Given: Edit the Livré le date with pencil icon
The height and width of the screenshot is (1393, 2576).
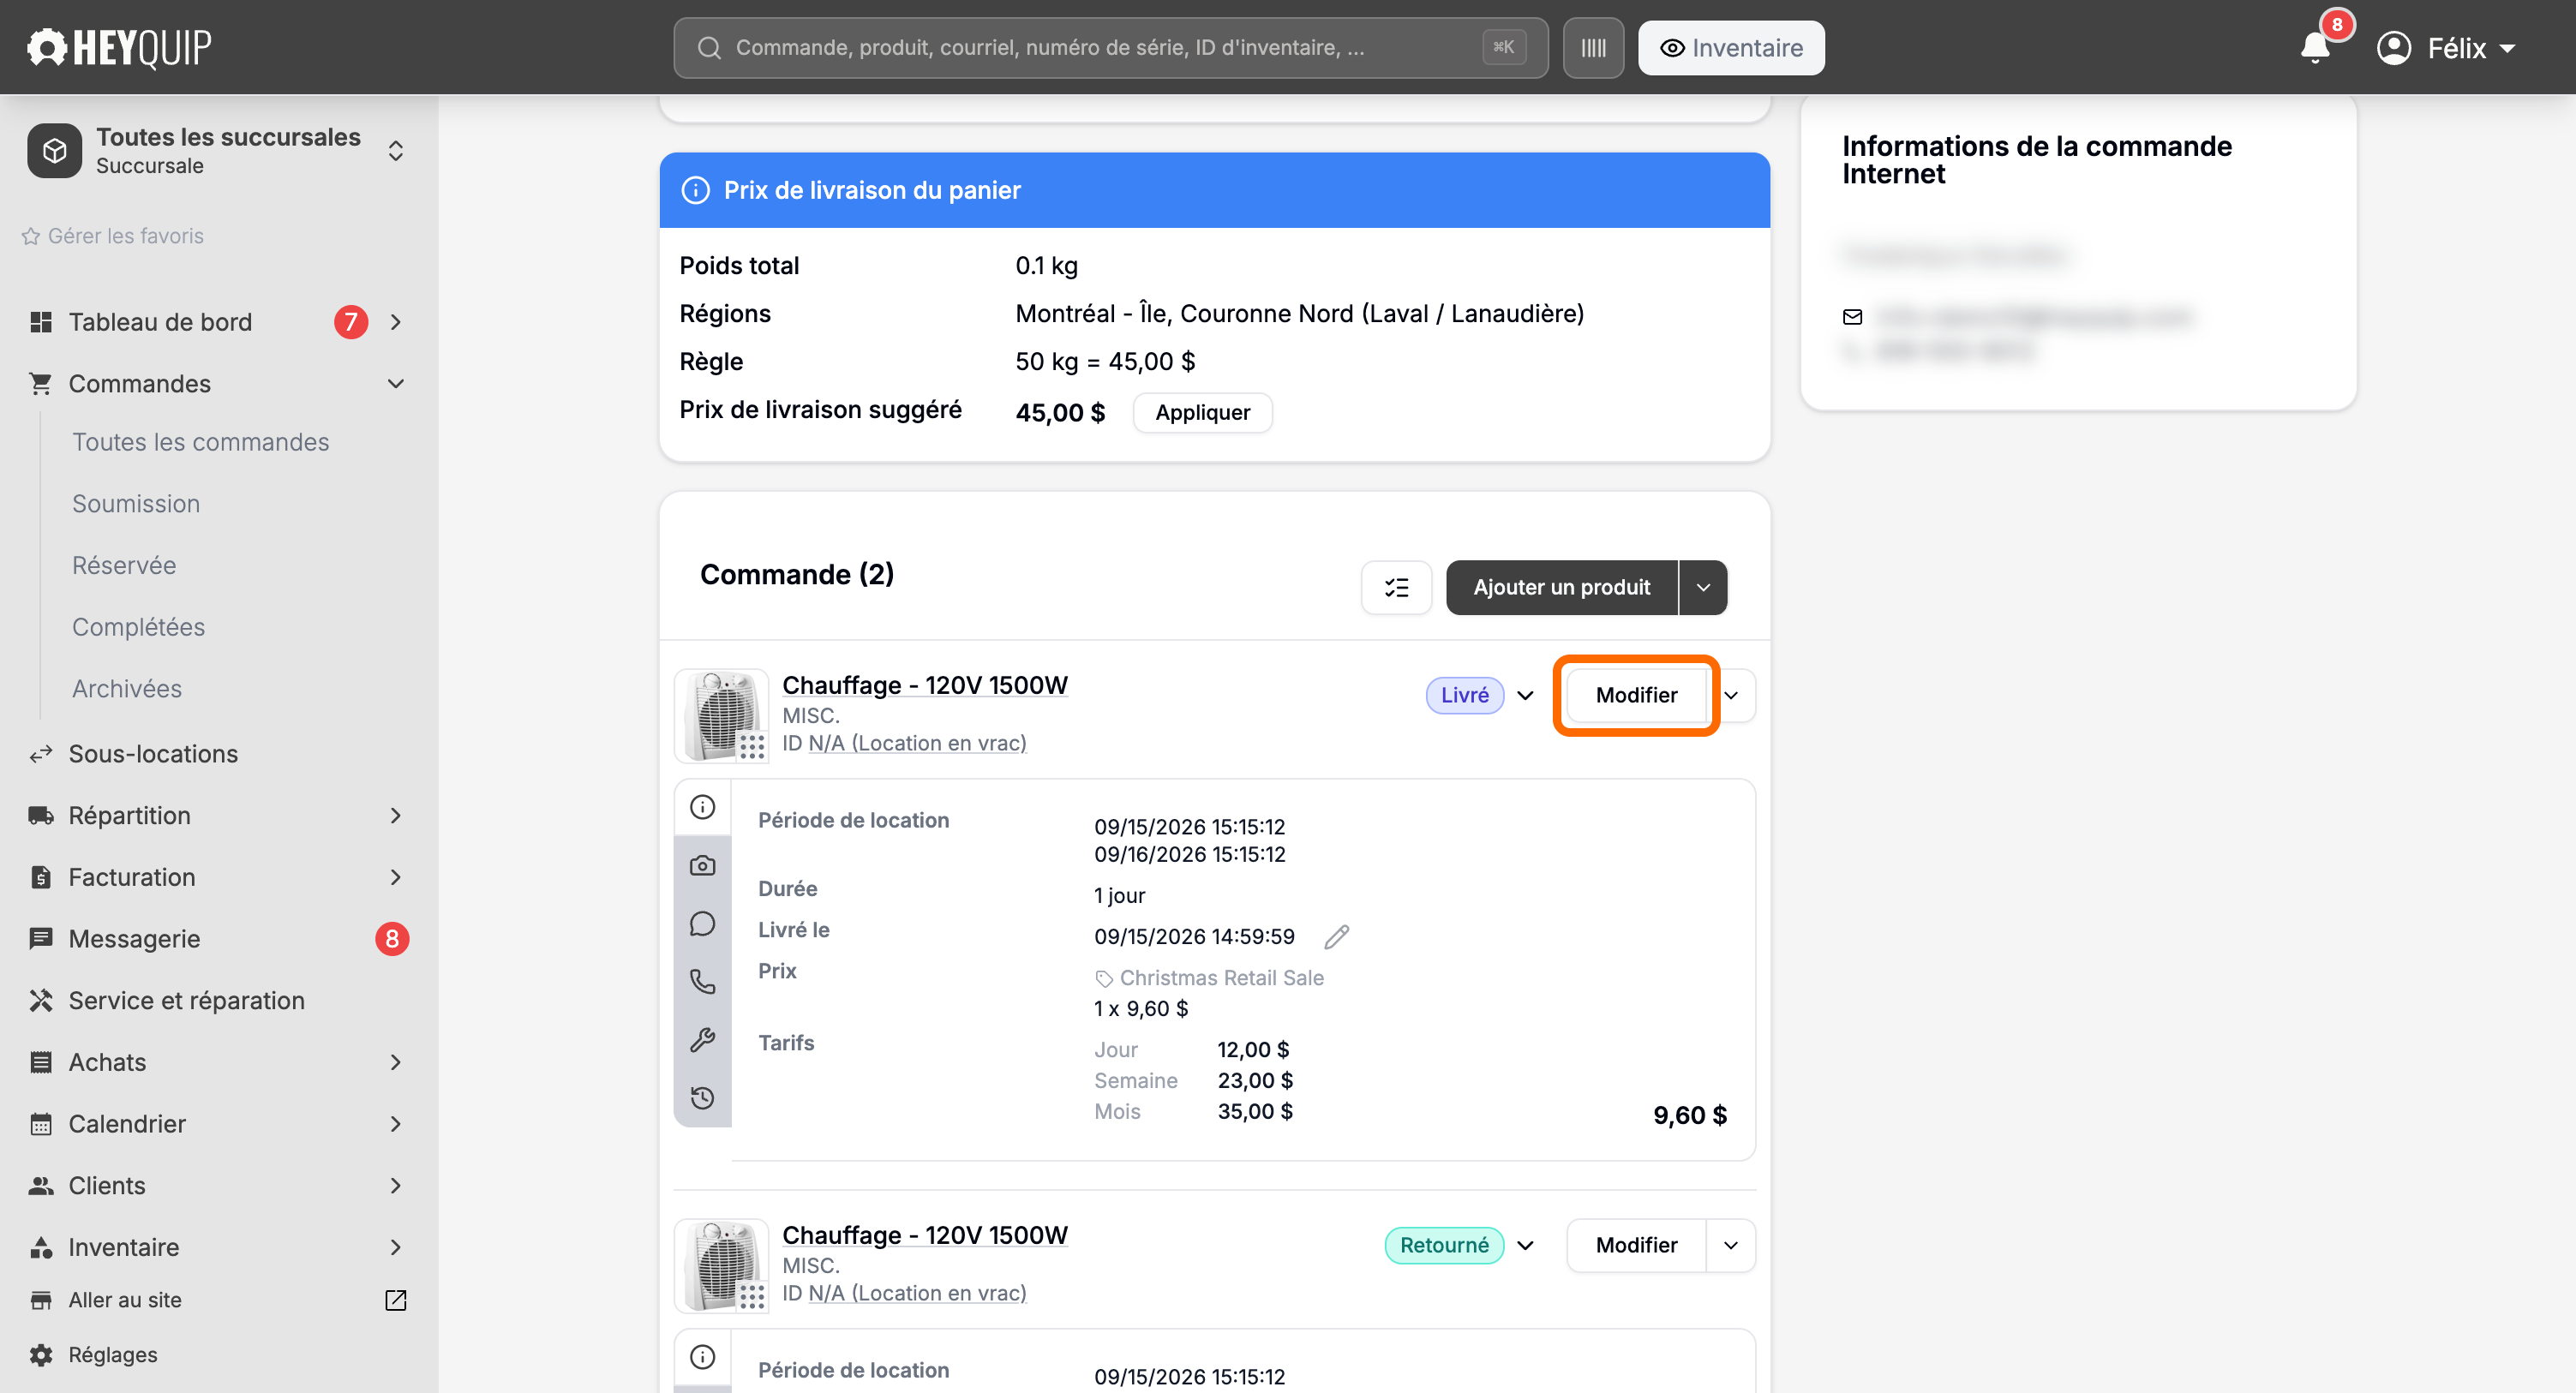Looking at the screenshot, I should [1337, 937].
